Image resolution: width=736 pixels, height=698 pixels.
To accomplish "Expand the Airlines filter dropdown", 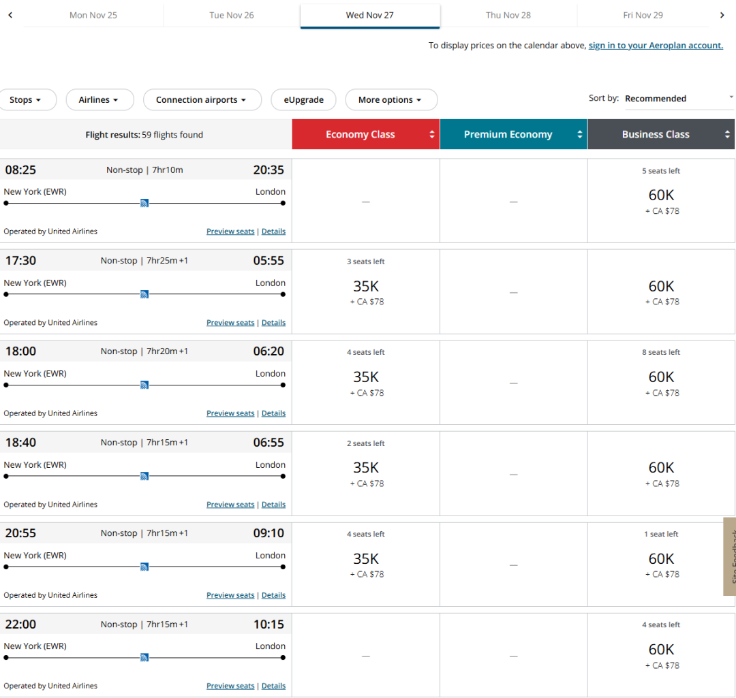I will pyautogui.click(x=99, y=99).
